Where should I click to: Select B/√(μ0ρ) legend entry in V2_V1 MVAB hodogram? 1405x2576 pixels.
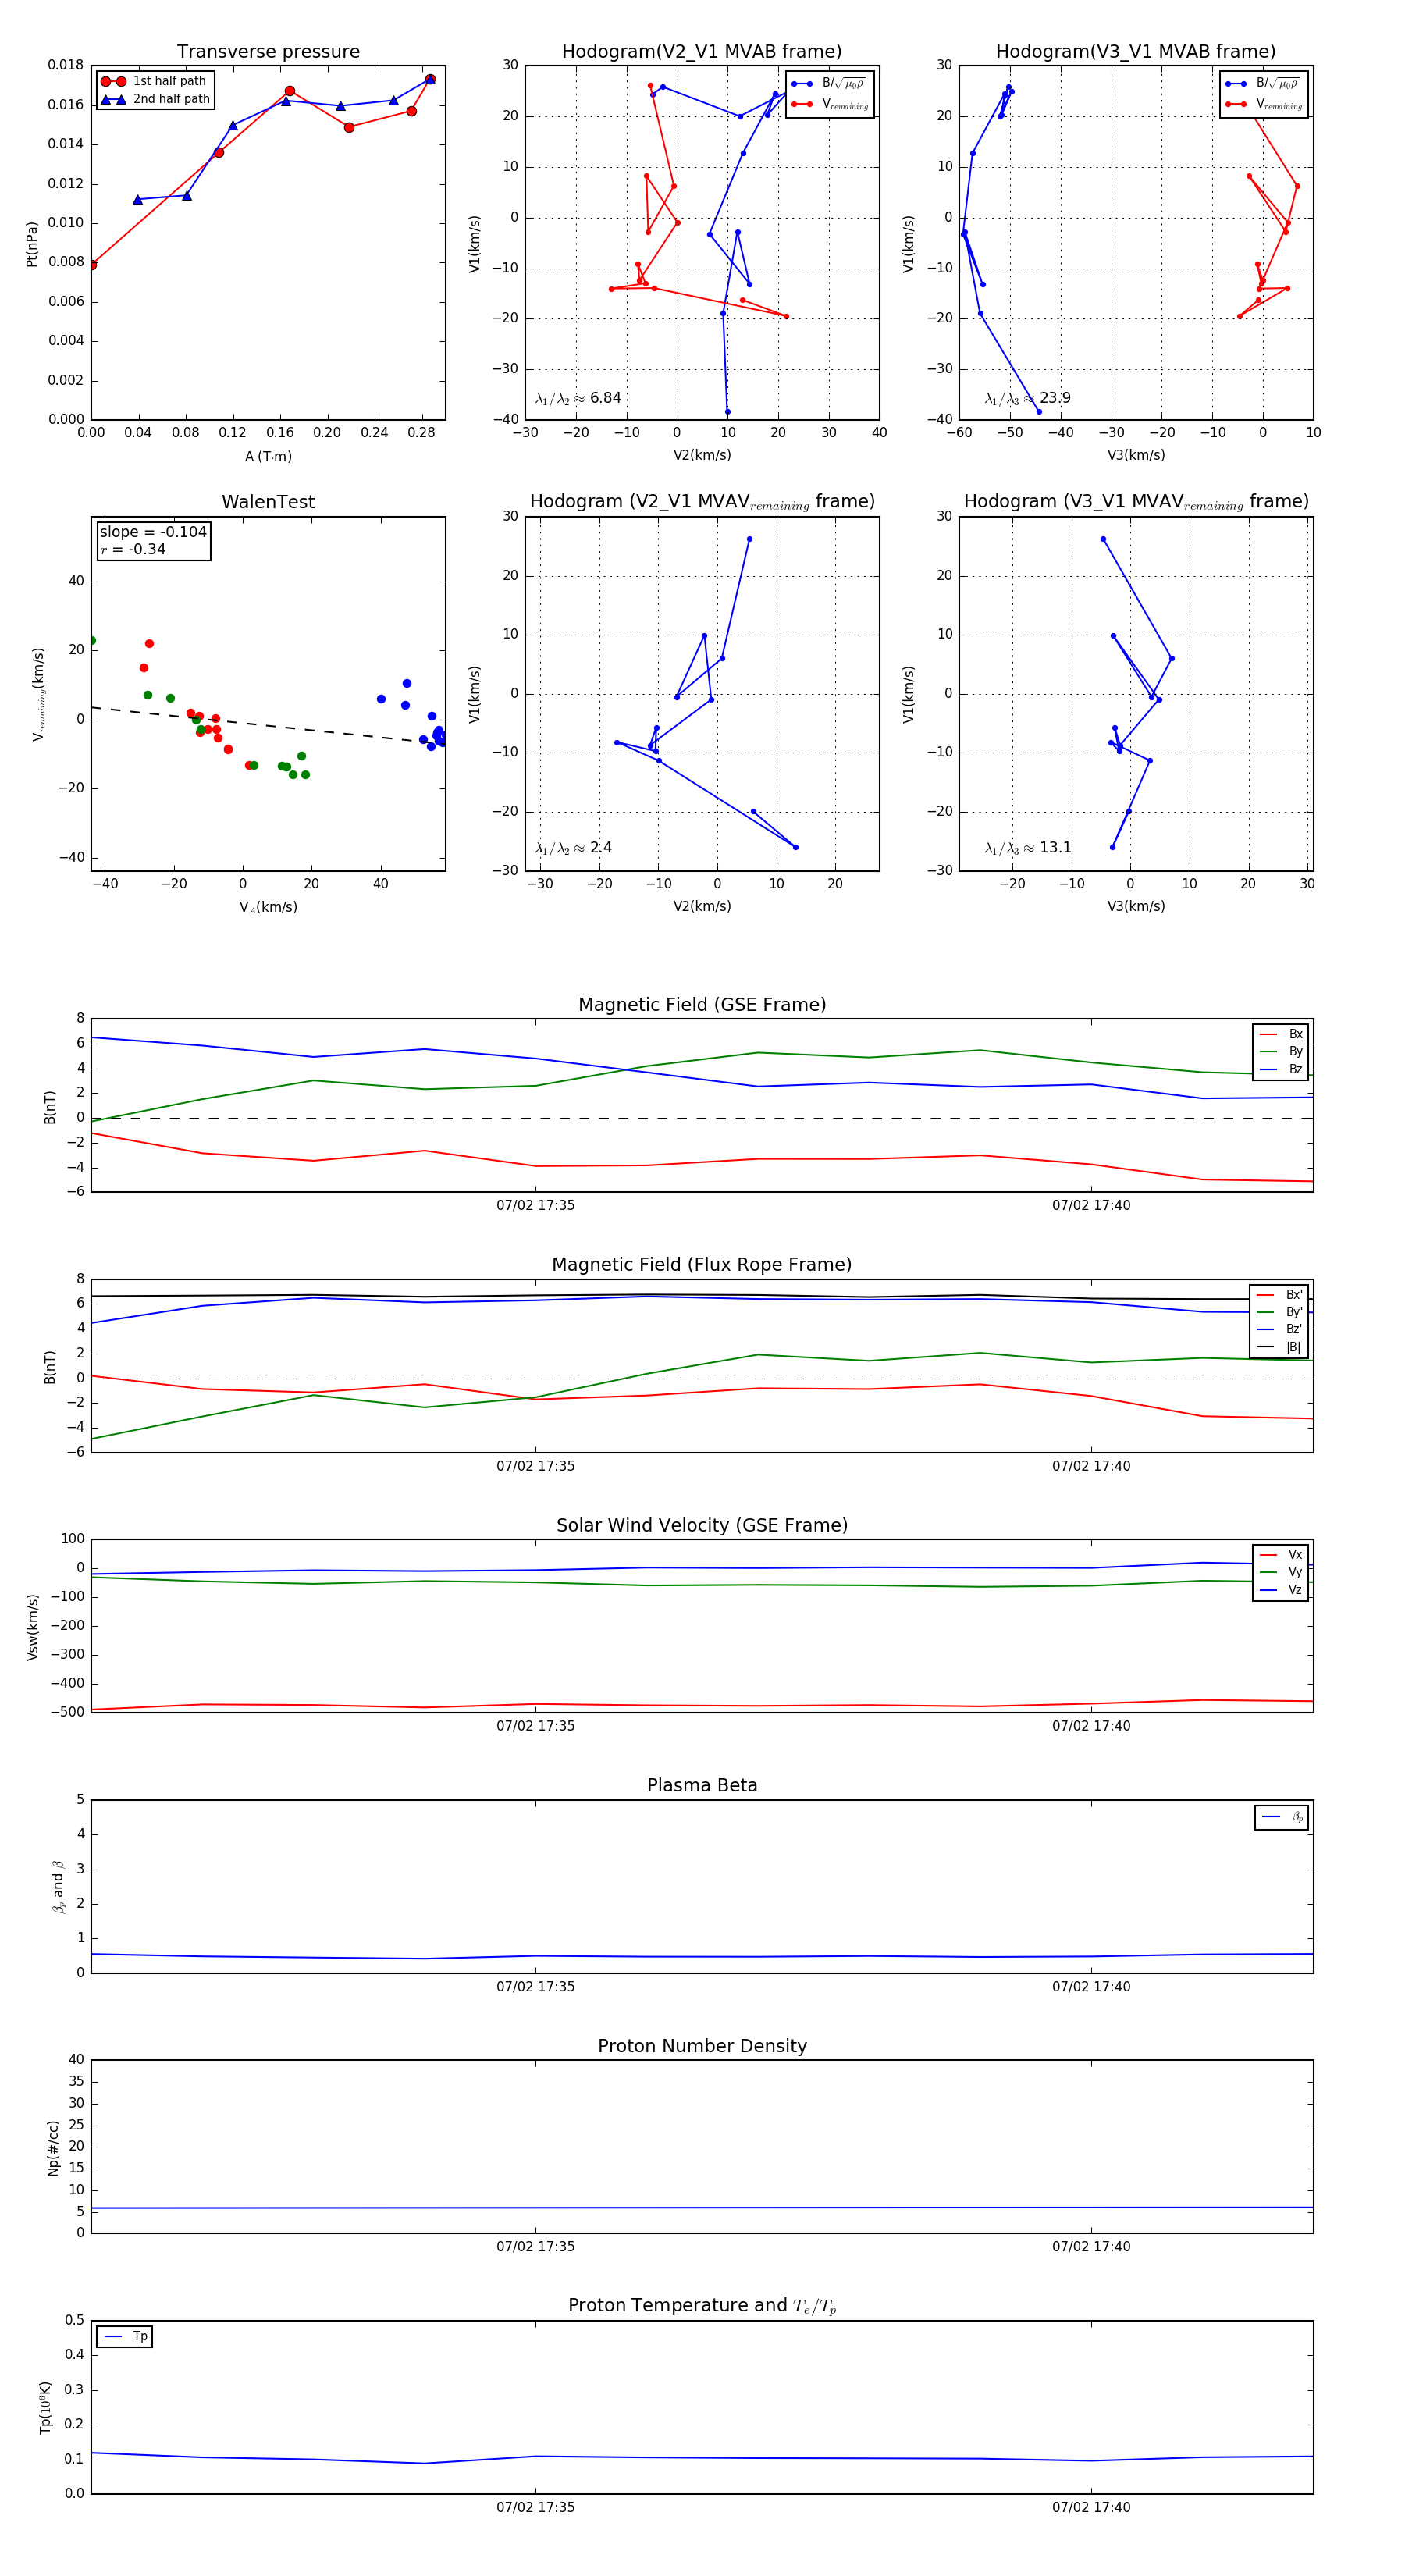pyautogui.click(x=829, y=84)
